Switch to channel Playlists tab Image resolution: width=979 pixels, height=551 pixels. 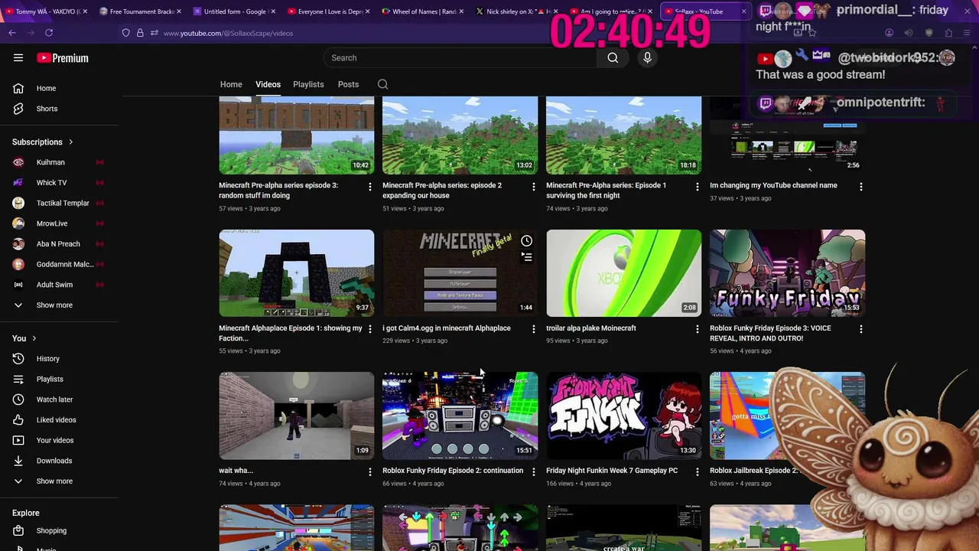(x=308, y=84)
